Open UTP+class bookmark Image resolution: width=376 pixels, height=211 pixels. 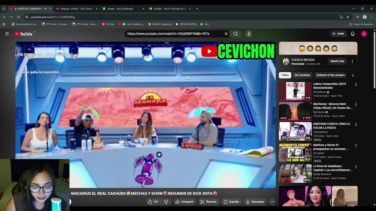(x=55, y=24)
